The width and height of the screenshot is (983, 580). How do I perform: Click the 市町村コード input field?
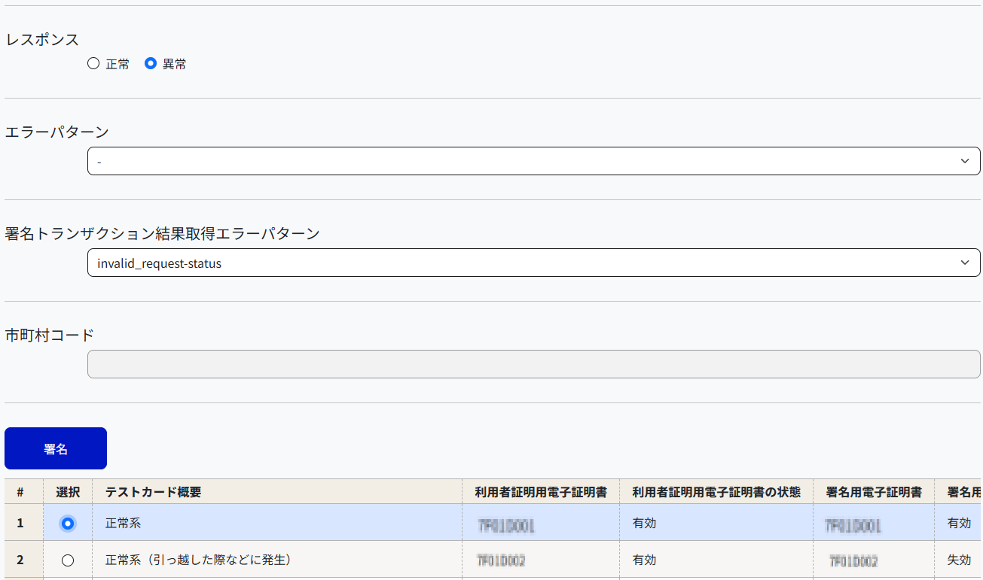(534, 364)
